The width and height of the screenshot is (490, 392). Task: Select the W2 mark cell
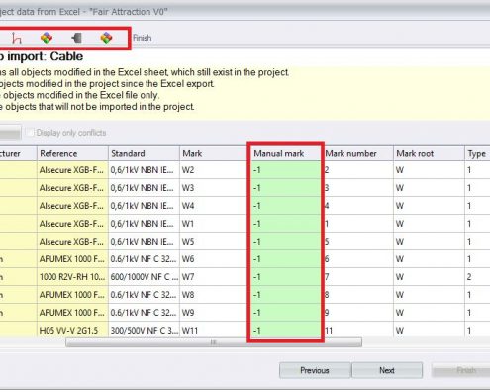coord(213,170)
